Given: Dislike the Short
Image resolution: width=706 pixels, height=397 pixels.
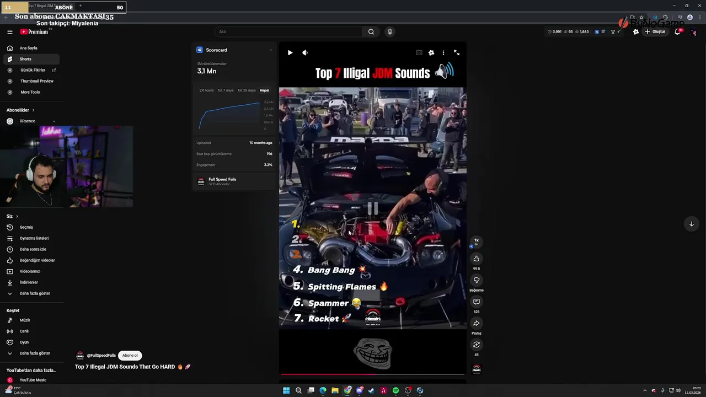Looking at the screenshot, I should tap(477, 280).
